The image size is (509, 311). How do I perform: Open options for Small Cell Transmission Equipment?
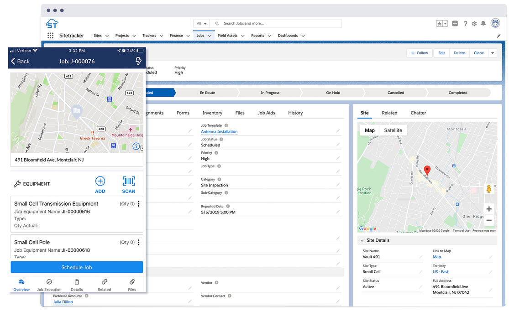tap(139, 204)
